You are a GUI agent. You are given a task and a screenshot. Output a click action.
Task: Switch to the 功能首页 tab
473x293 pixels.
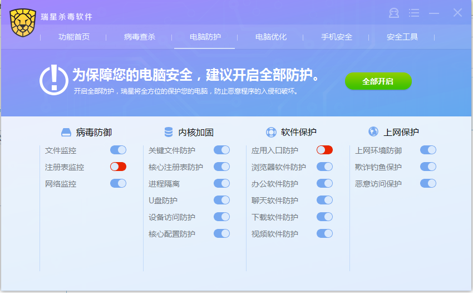click(74, 37)
